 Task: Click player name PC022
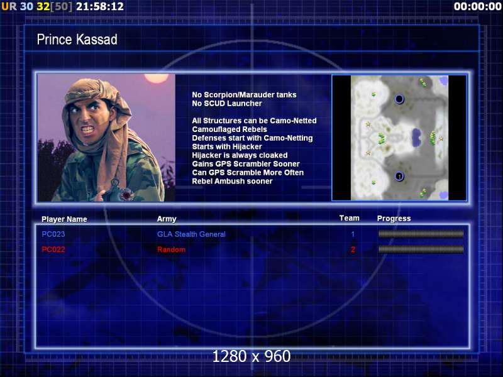point(53,249)
